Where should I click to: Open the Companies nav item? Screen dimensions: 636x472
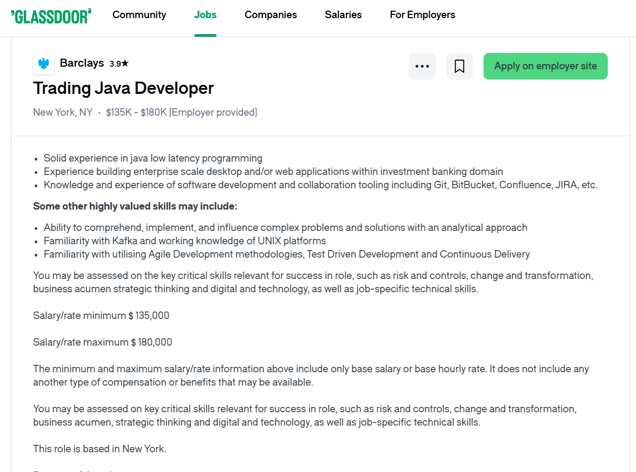click(270, 15)
